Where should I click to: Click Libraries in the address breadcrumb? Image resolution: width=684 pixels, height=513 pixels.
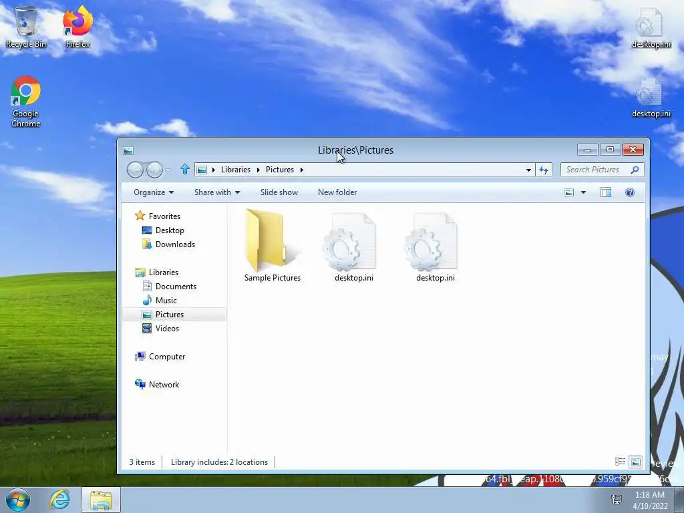(236, 170)
